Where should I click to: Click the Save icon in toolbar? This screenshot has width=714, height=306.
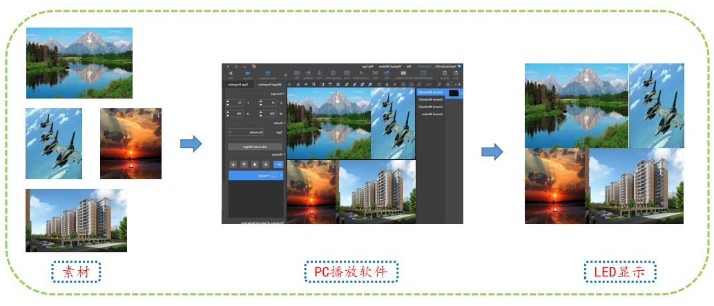(456, 73)
